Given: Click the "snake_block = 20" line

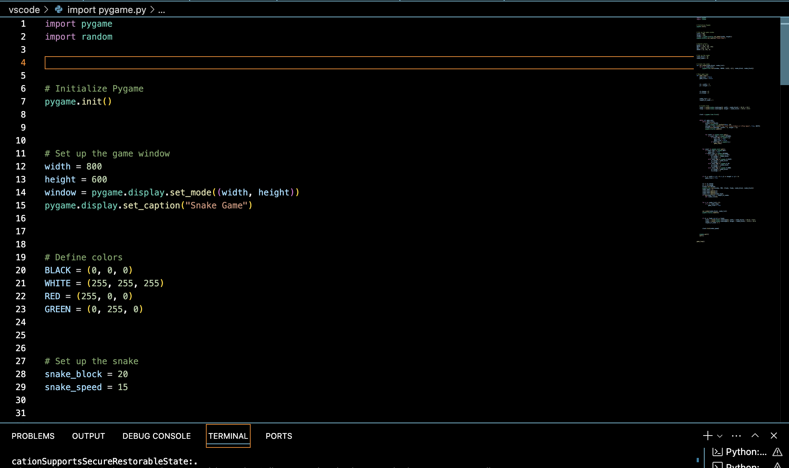Looking at the screenshot, I should (x=86, y=374).
